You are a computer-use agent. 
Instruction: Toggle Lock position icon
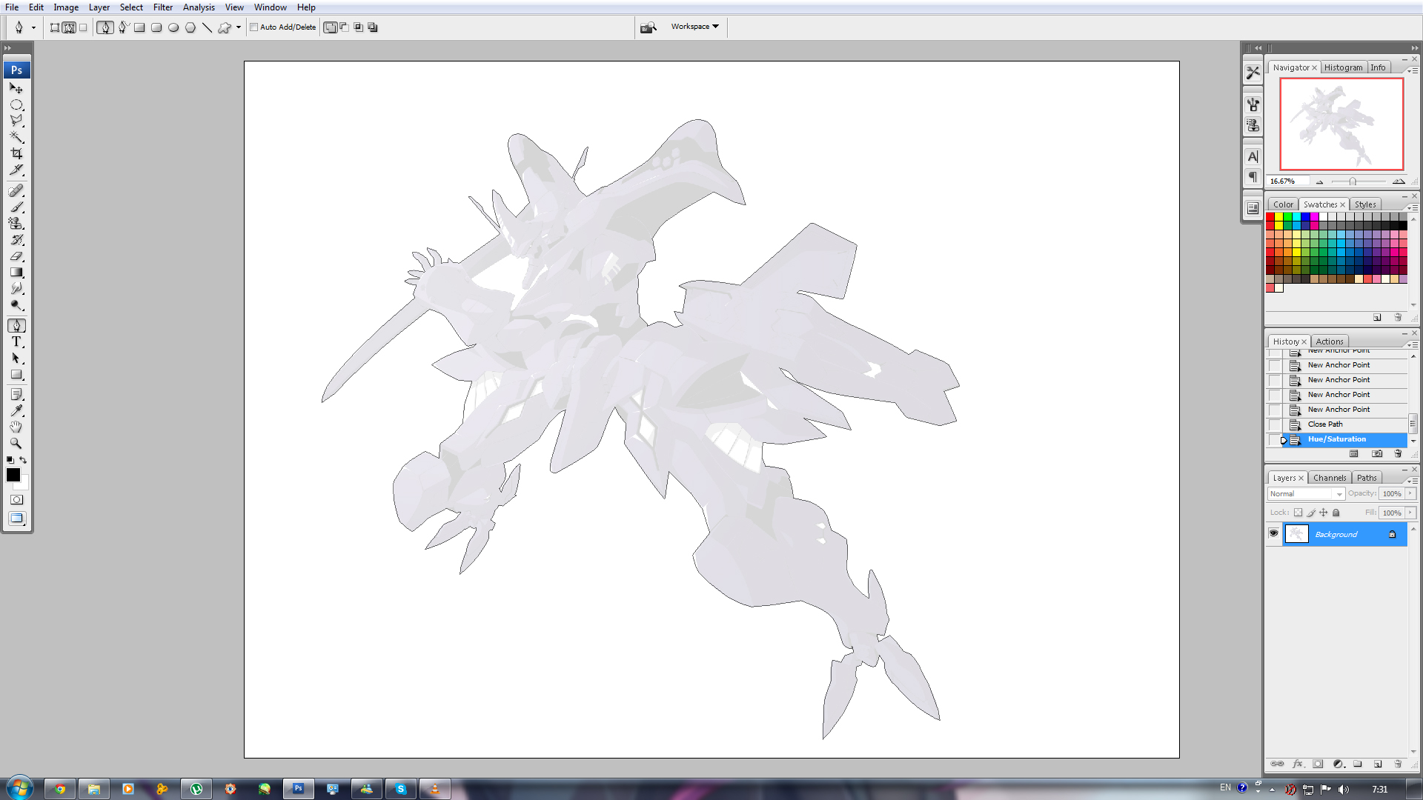(x=1323, y=513)
